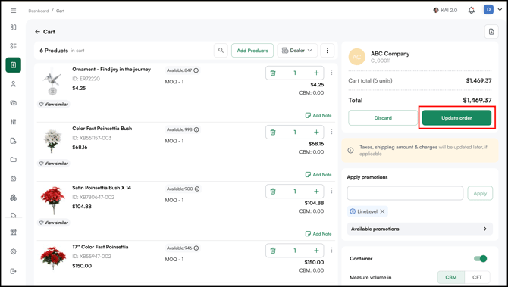Select CBM volume measurement

click(x=451, y=277)
